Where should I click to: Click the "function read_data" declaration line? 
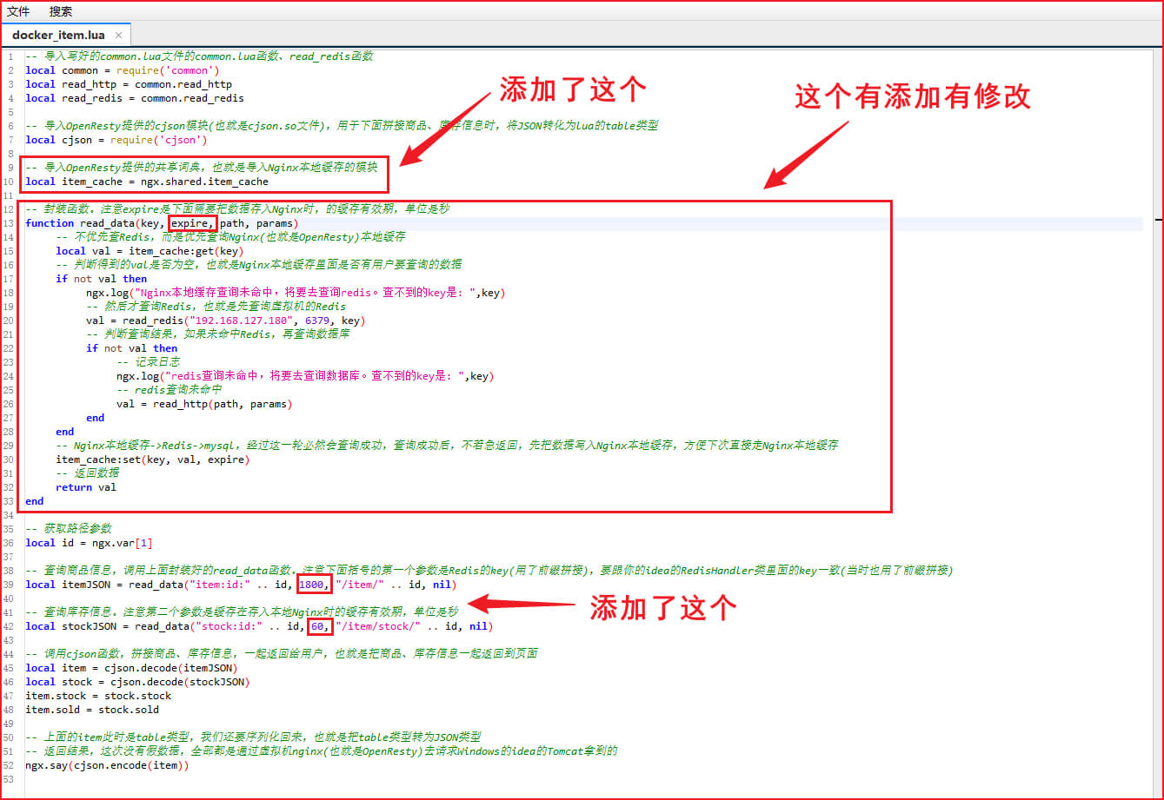162,223
